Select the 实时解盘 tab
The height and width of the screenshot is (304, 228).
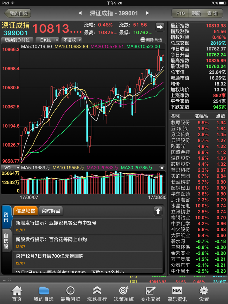(x=51, y=211)
